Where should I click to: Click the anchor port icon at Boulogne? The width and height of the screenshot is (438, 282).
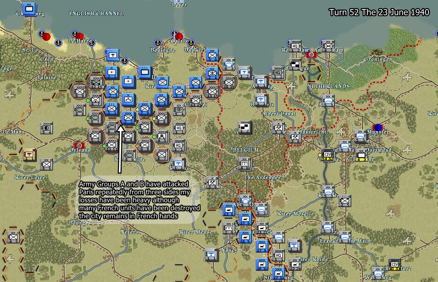[x=158, y=43]
